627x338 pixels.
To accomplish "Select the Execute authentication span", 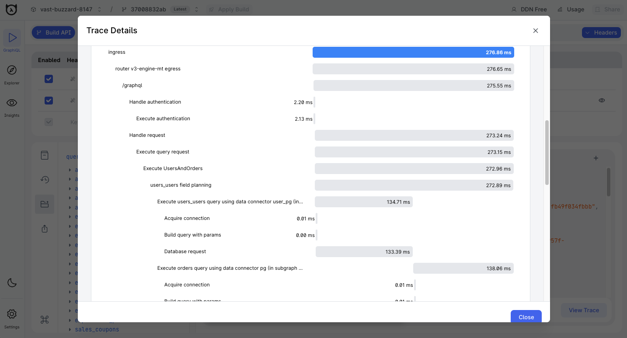I will click(163, 118).
